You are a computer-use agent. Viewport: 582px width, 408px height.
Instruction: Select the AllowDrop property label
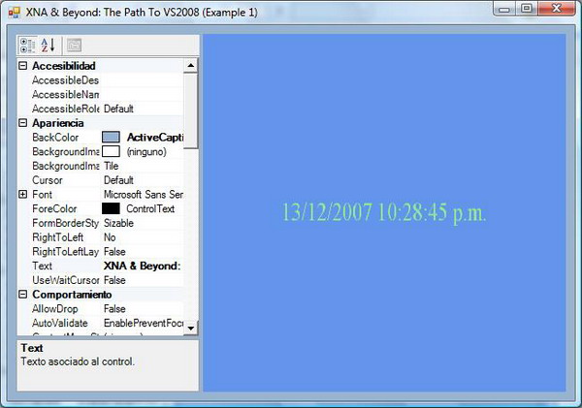[55, 308]
